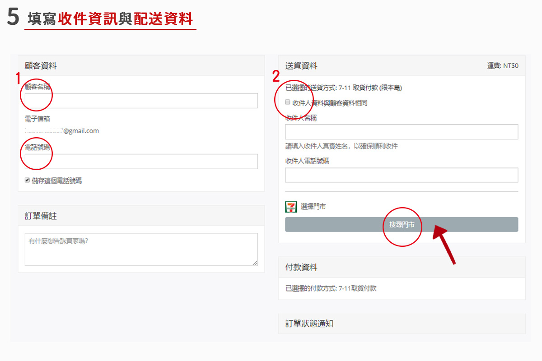This screenshot has width=542, height=361.
Task: Focus the 顧客名稱 input field
Action: coord(141,101)
